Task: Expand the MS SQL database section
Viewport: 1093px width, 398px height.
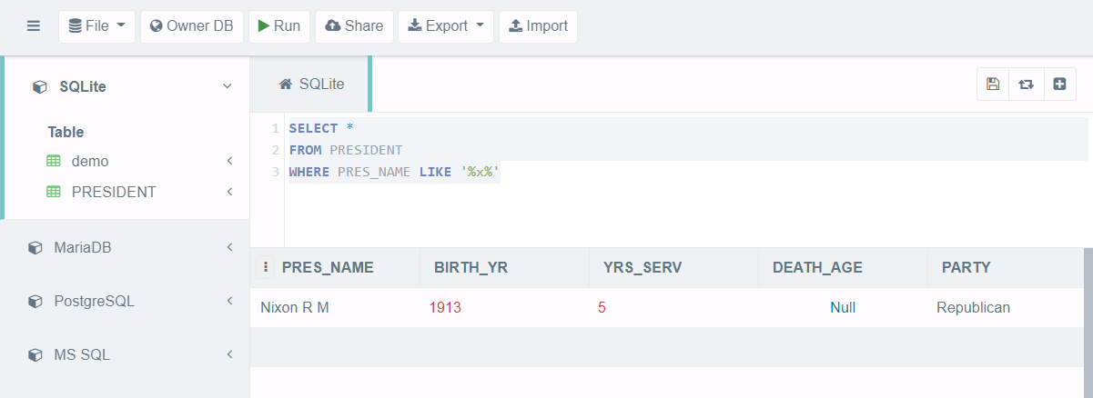Action: pos(125,354)
